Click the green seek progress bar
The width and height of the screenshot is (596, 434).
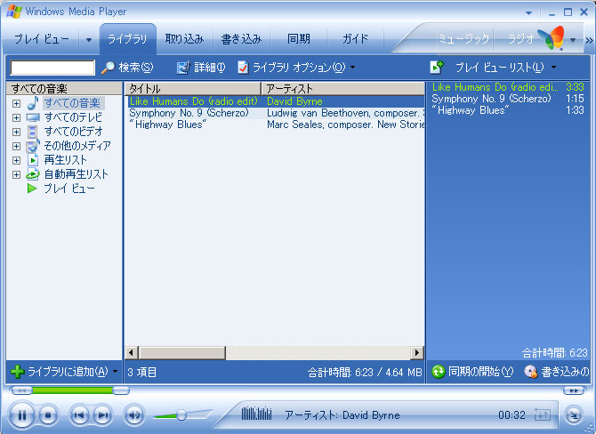[72, 390]
